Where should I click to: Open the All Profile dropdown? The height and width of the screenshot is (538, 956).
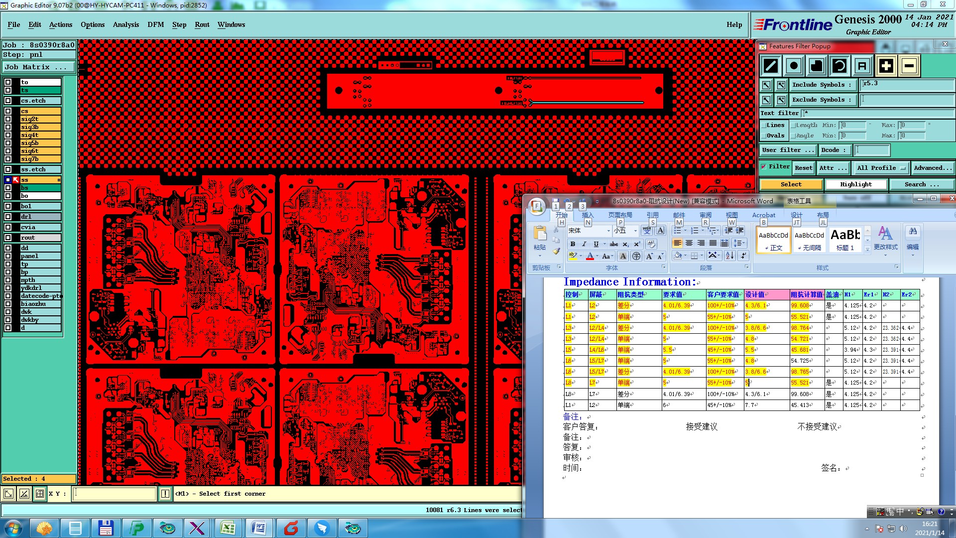click(x=880, y=168)
